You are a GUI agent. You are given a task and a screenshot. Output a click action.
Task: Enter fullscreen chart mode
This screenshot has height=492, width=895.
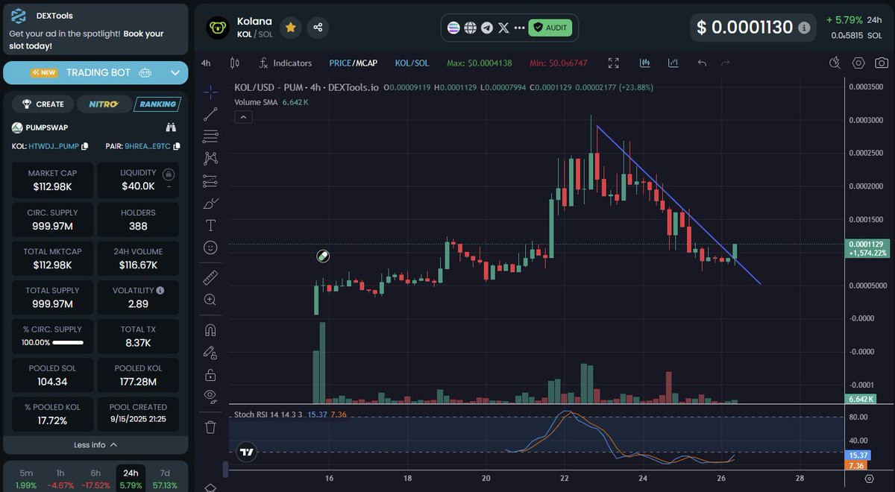pos(614,63)
